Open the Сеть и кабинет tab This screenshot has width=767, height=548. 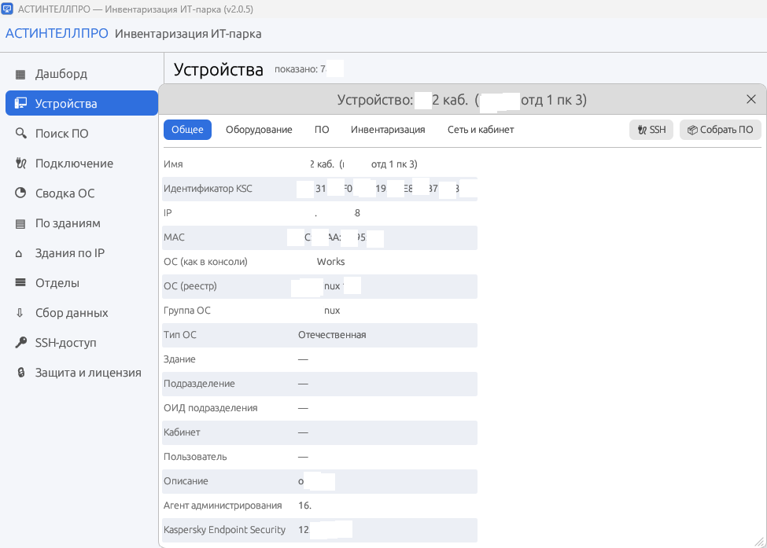481,130
